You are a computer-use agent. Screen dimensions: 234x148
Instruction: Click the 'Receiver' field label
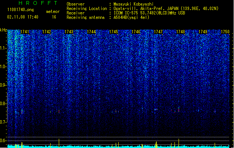(x=76, y=13)
